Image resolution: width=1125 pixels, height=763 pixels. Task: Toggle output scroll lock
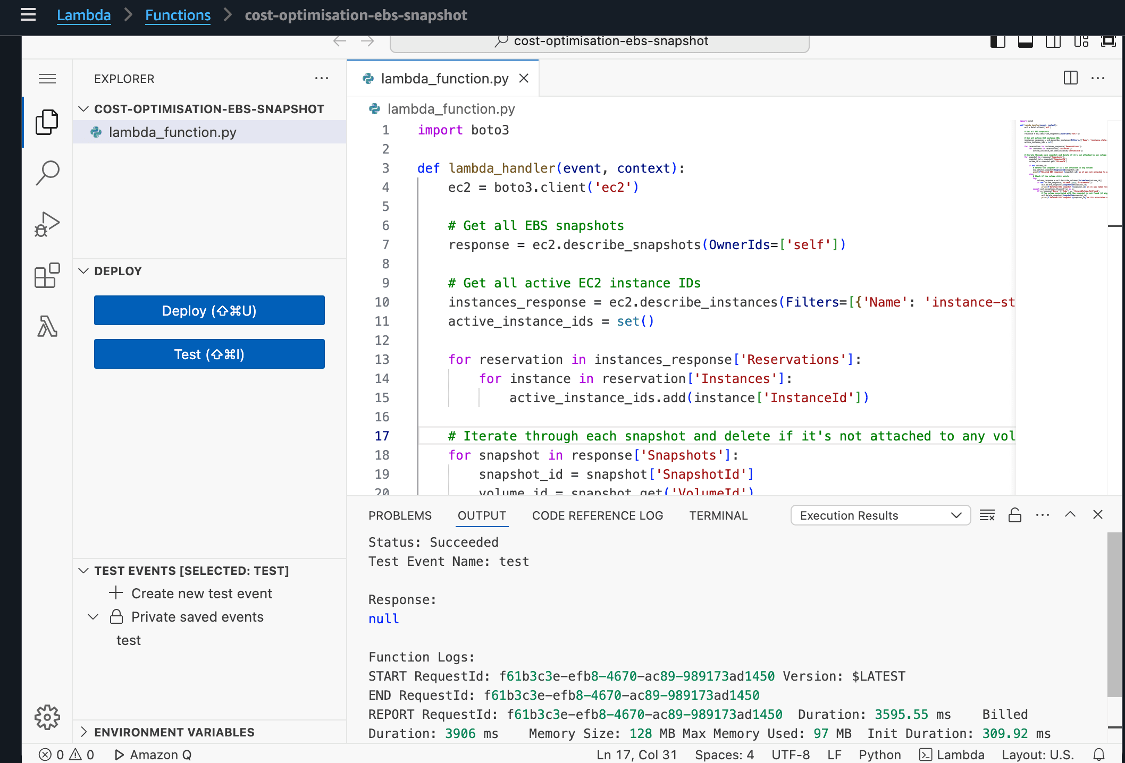point(1015,515)
